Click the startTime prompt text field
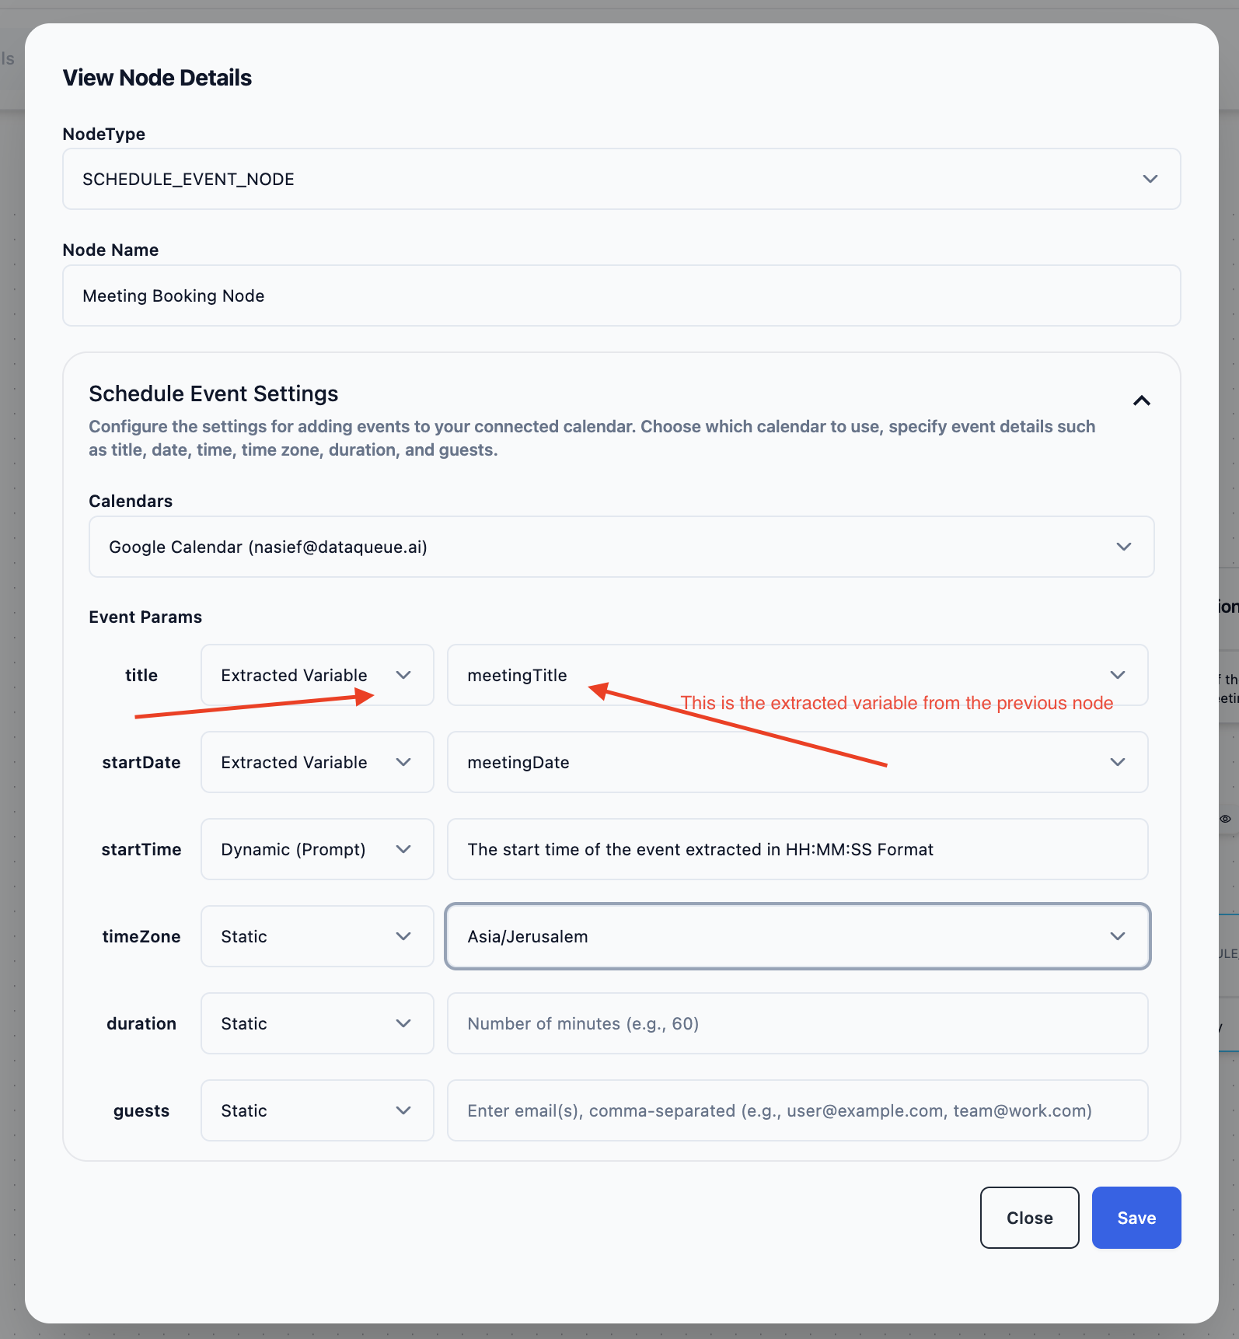1239x1339 pixels. (x=797, y=849)
